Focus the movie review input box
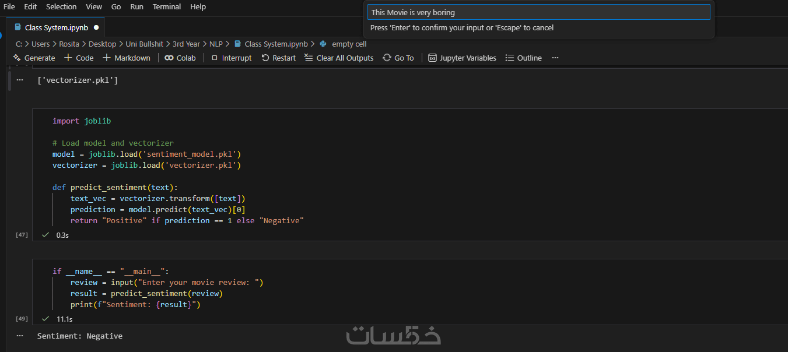The height and width of the screenshot is (352, 788). (538, 12)
